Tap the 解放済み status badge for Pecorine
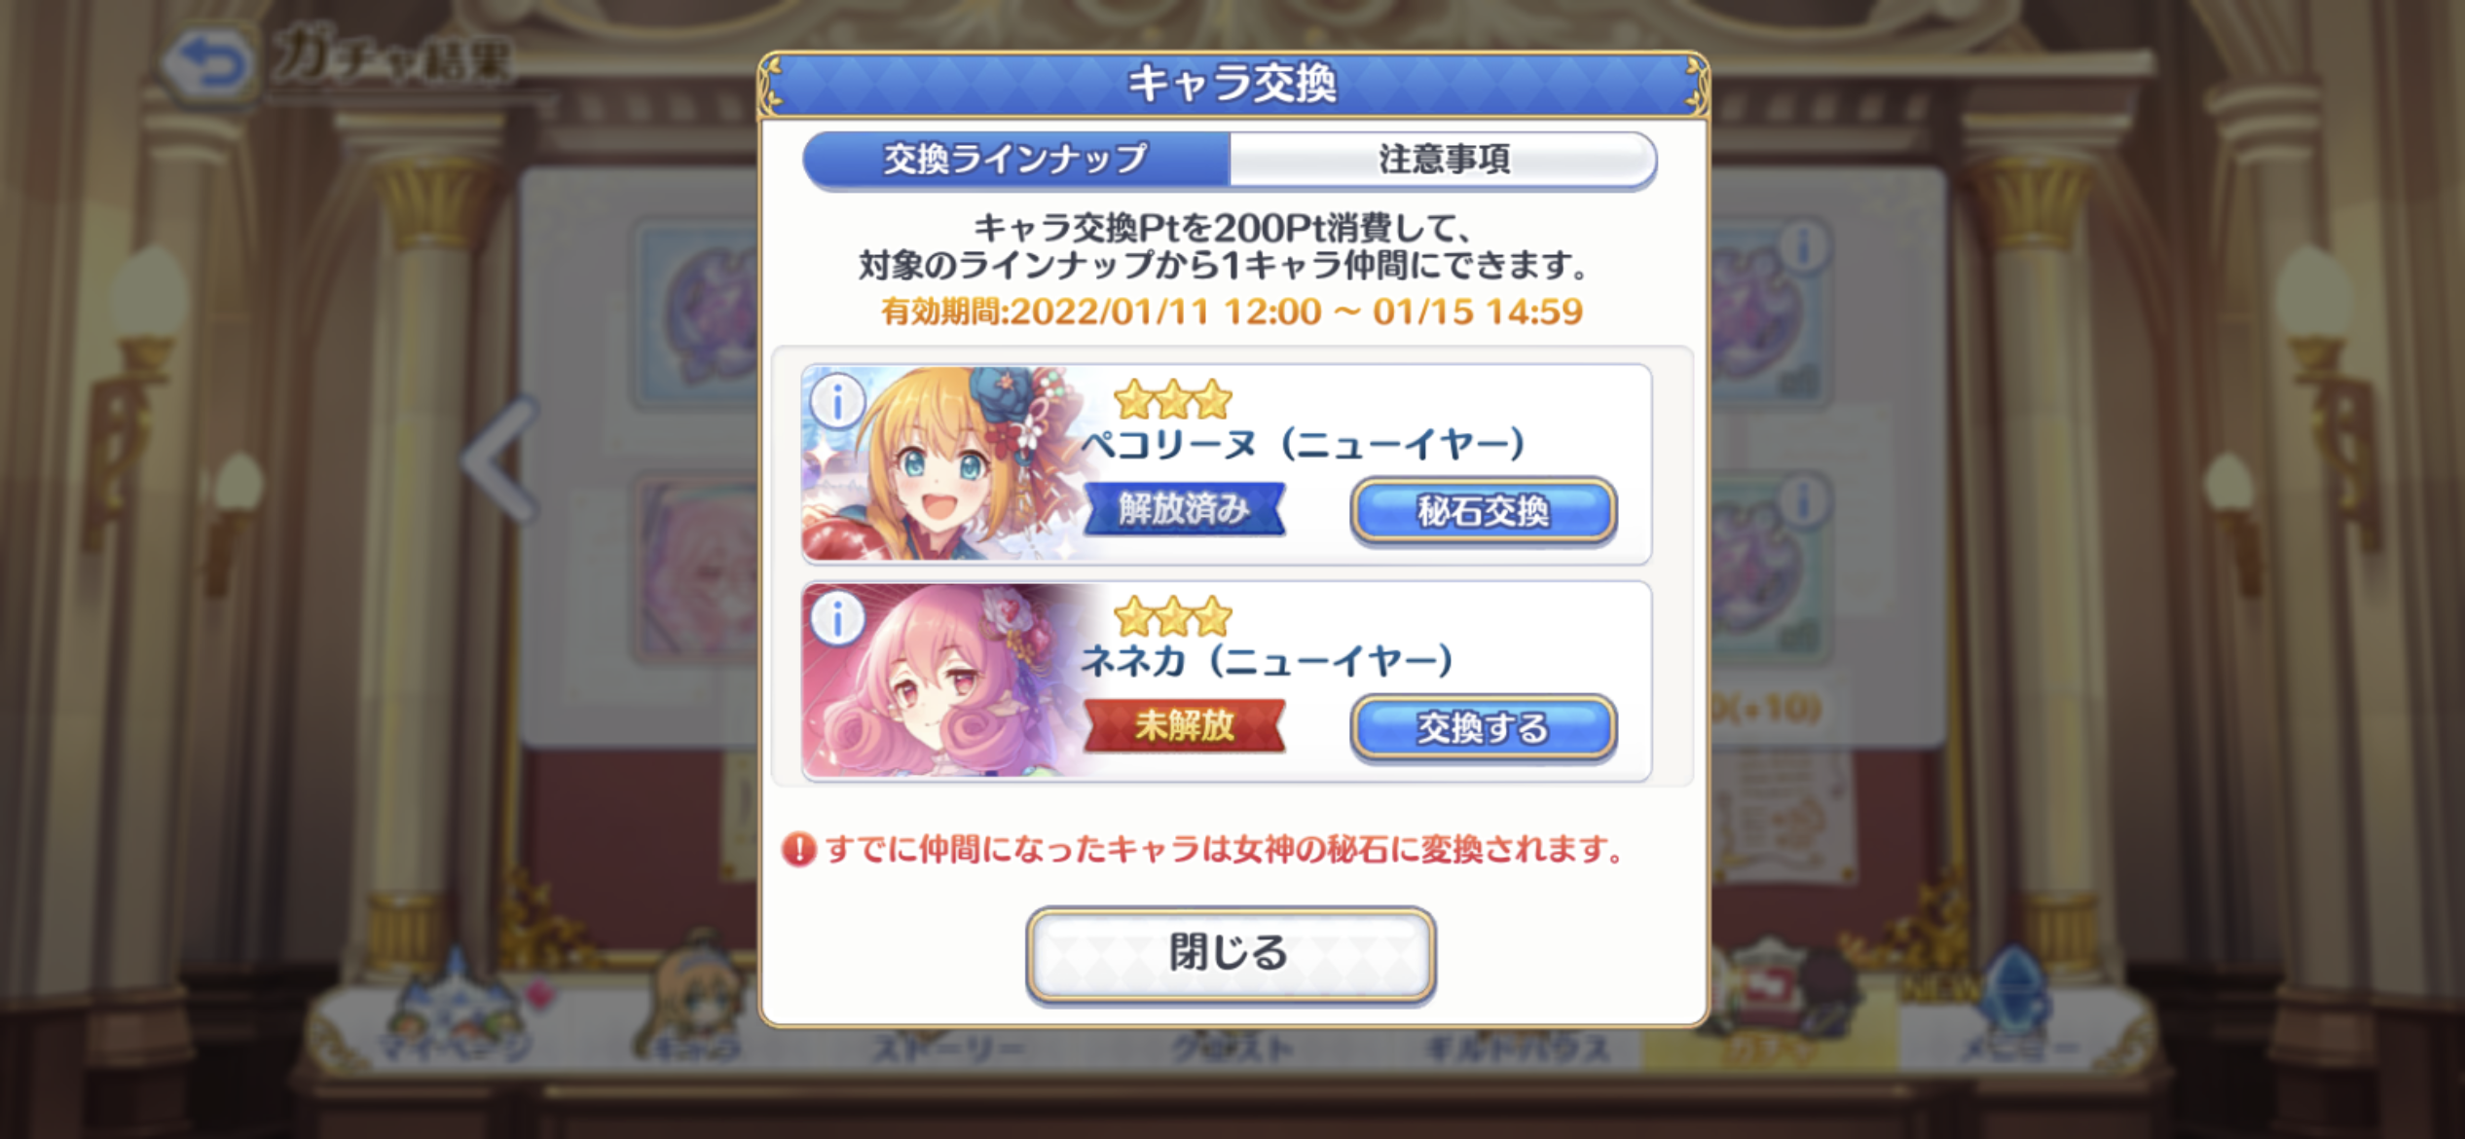The height and width of the screenshot is (1139, 2465). pos(1184,508)
